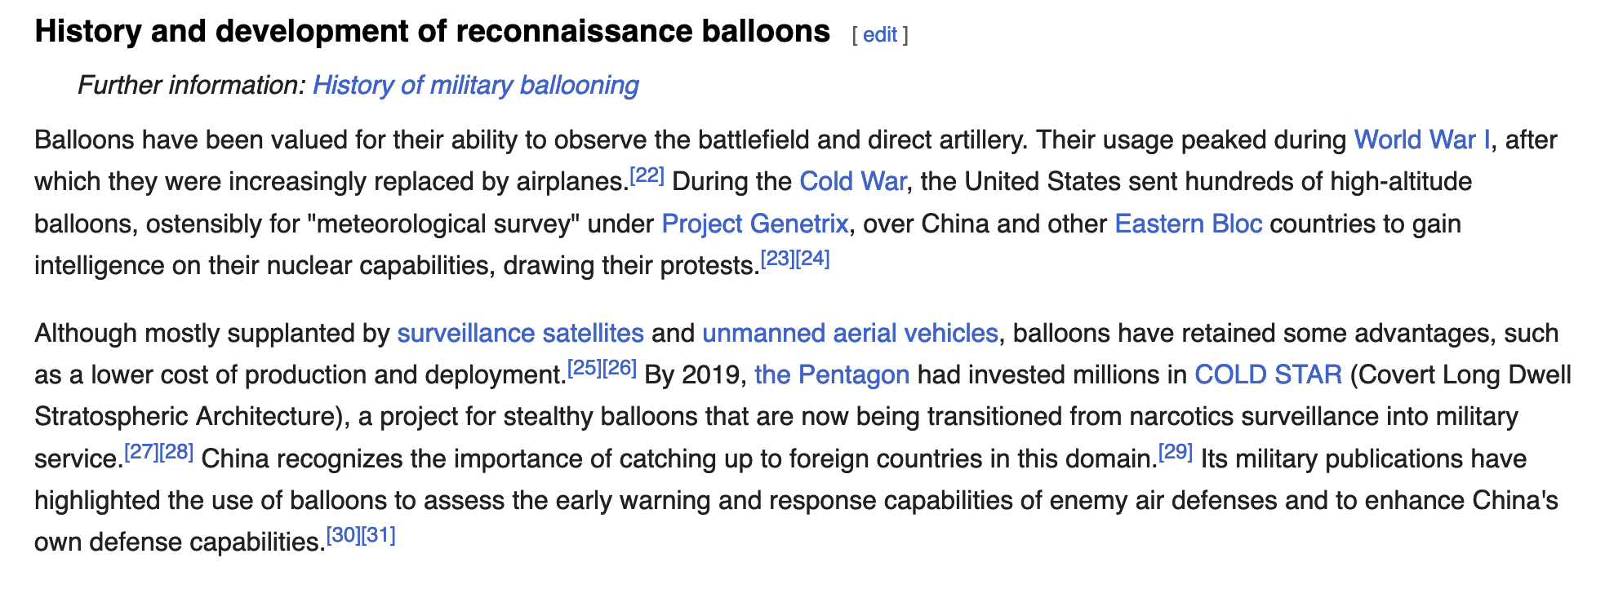Open footnote reference 24

click(813, 259)
